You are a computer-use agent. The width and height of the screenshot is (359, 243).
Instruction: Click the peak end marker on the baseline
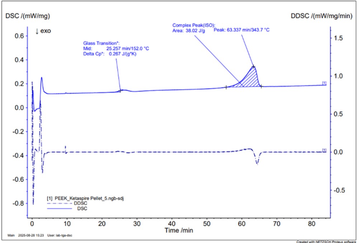tap(261, 87)
